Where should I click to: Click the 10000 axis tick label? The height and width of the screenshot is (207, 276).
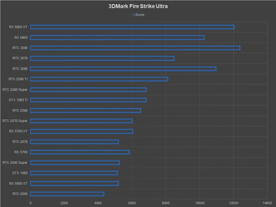point(200,203)
